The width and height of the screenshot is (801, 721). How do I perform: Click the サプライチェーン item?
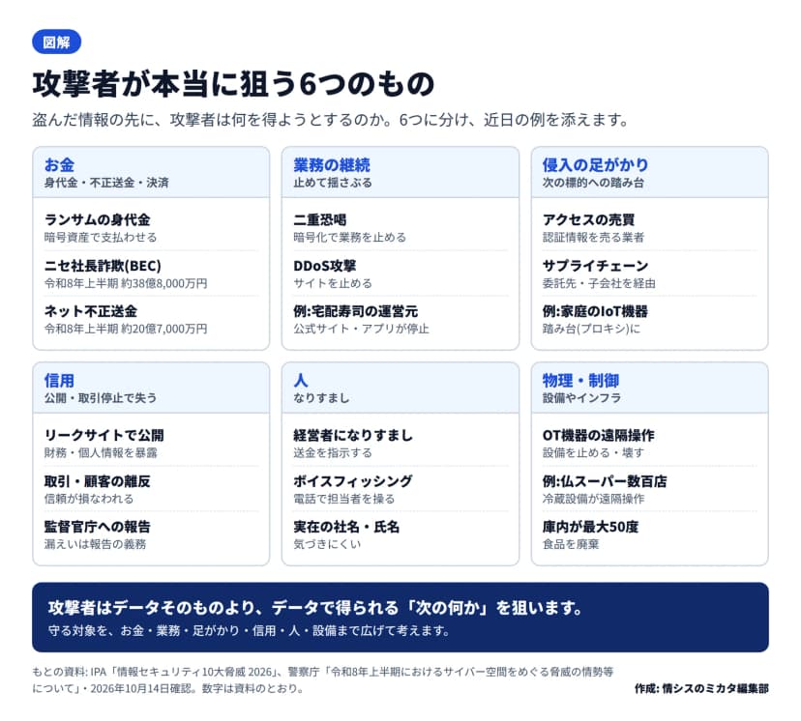click(595, 266)
